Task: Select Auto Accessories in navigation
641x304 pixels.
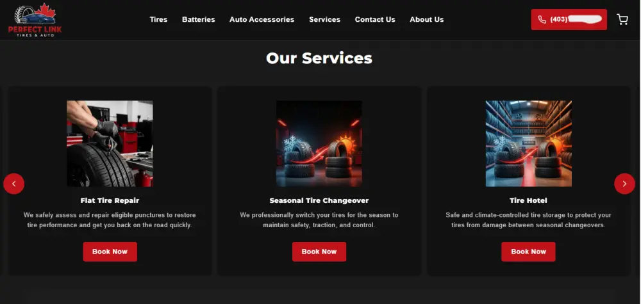Action: pos(262,20)
